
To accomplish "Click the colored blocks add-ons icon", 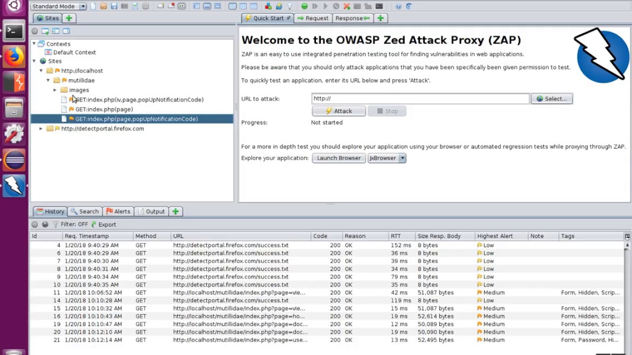I will [x=268, y=6].
